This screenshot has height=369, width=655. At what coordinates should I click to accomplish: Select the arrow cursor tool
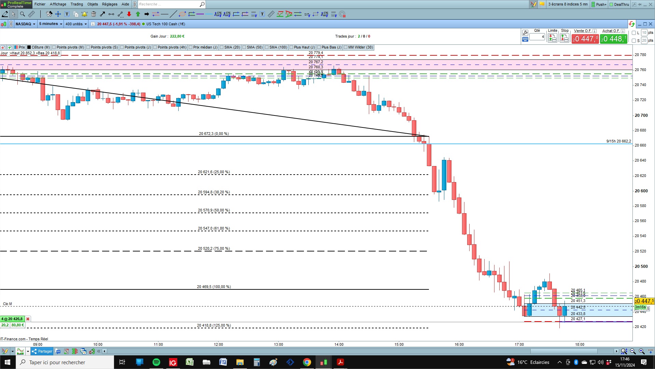[13, 14]
